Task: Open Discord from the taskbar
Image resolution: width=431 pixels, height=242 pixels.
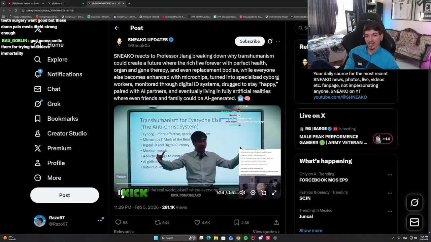Action: coord(260,238)
